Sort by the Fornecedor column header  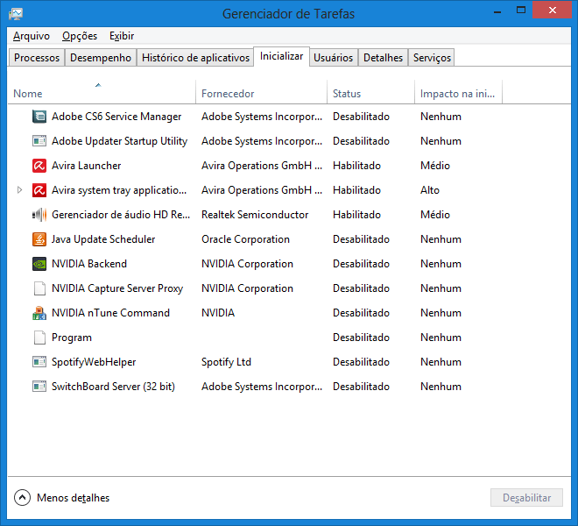pyautogui.click(x=261, y=94)
